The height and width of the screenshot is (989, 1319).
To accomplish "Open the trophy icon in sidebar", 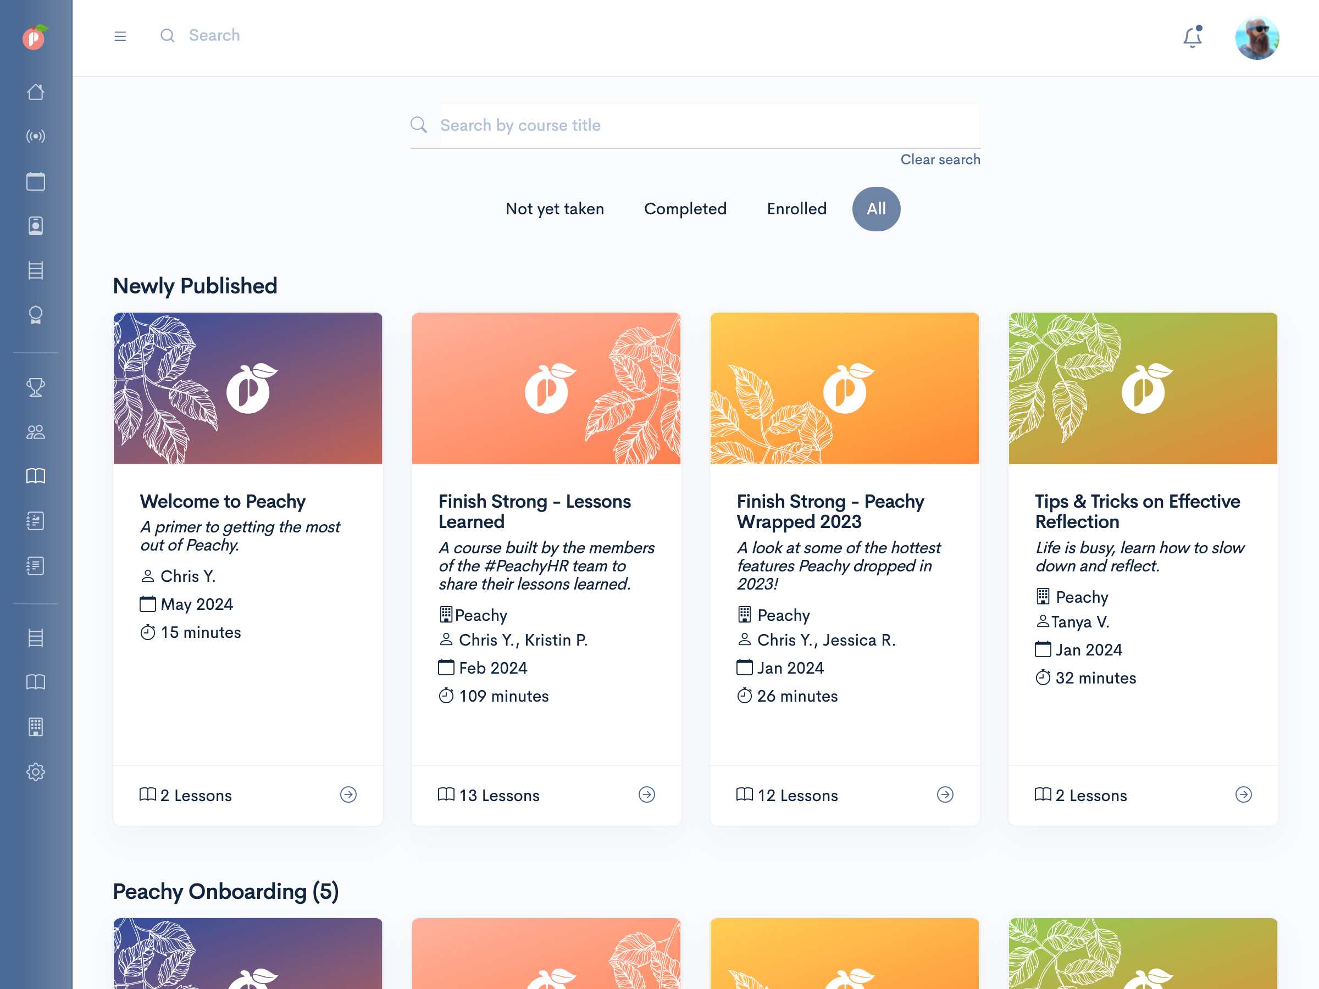I will point(36,387).
